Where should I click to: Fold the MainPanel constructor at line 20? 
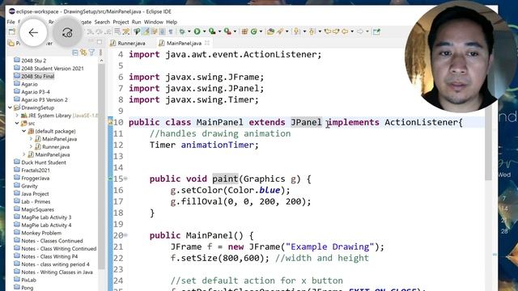(125, 235)
